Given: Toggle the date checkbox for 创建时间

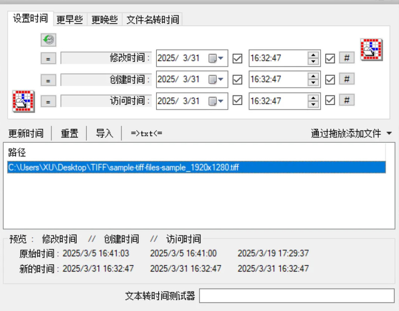Looking at the screenshot, I should coord(237,79).
